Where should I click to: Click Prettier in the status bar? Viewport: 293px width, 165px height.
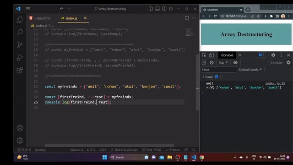pyautogui.click(x=173, y=150)
